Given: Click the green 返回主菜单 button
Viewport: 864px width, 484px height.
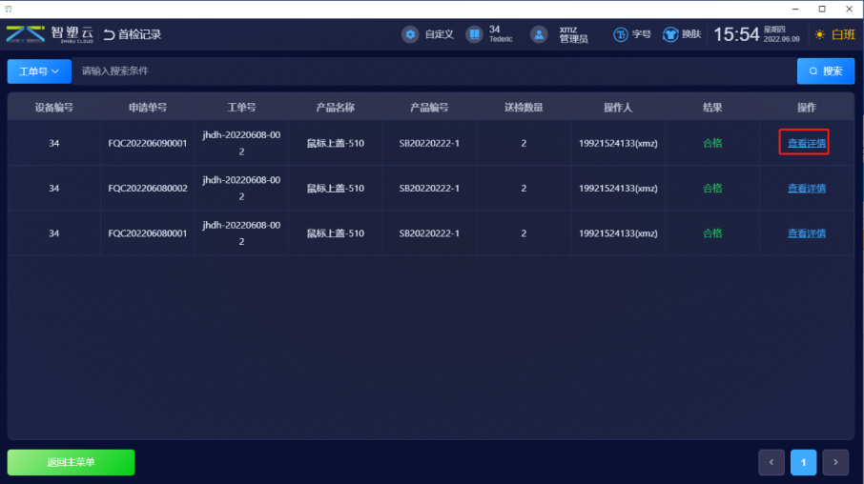Looking at the screenshot, I should coord(72,462).
